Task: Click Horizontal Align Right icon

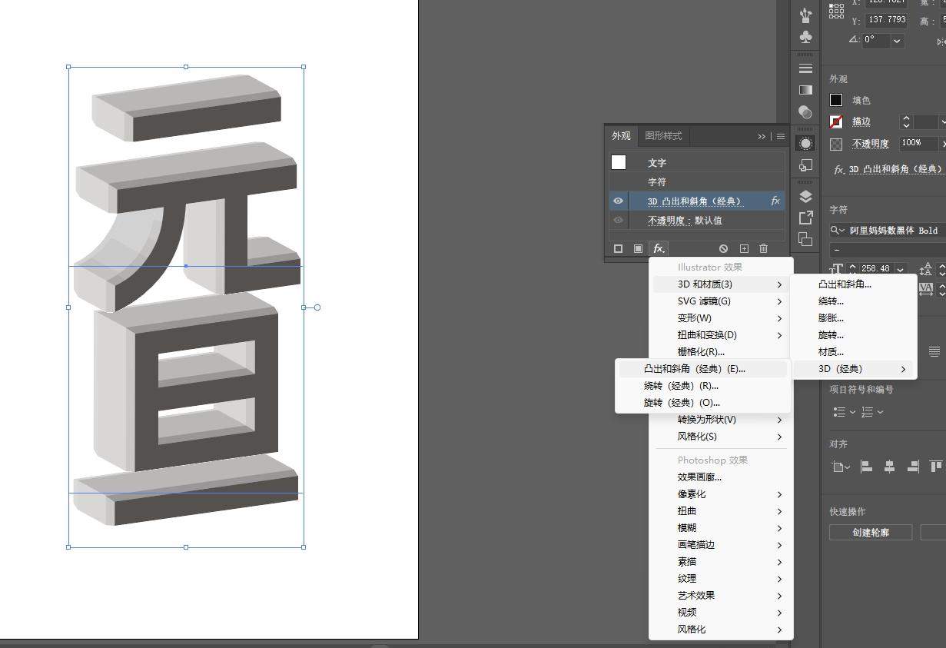Action: pos(913,466)
